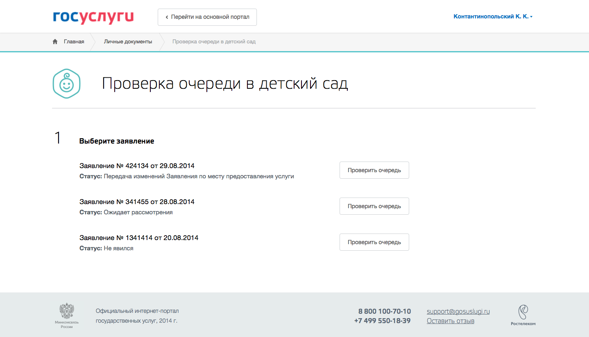Check queue for application № 341455
589x337 pixels.
[374, 206]
